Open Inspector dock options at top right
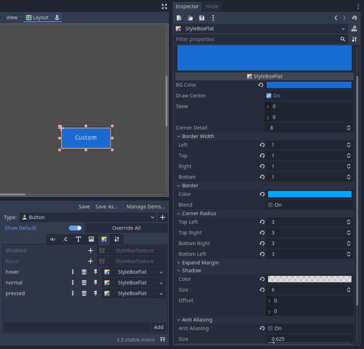The image size is (364, 349). point(358,6)
